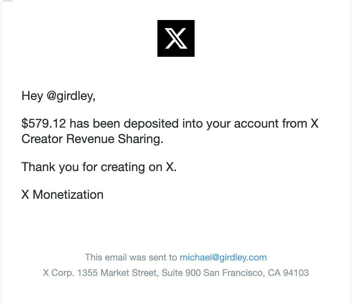Click the word "Monetization" in signature
This screenshot has height=305, width=352.
point(68,195)
